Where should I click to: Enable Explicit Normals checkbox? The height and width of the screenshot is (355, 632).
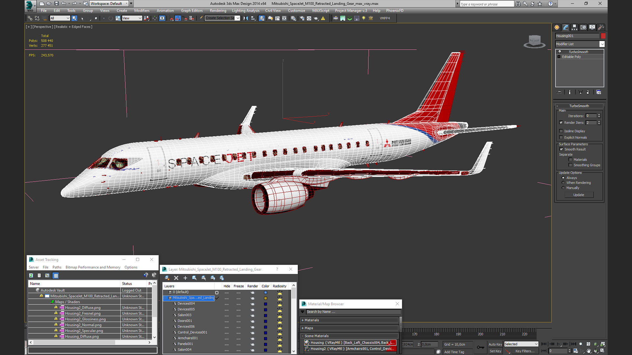coord(561,138)
